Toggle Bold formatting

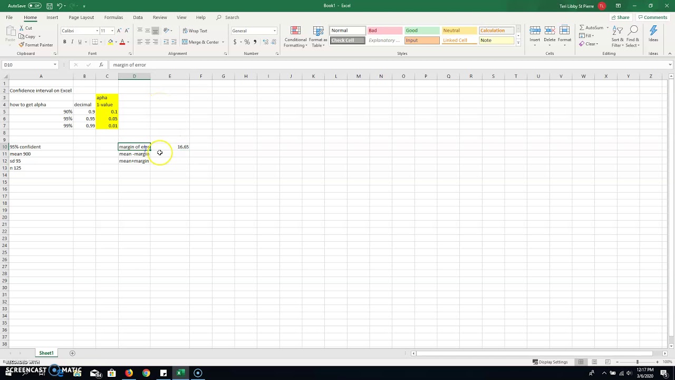(x=64, y=42)
